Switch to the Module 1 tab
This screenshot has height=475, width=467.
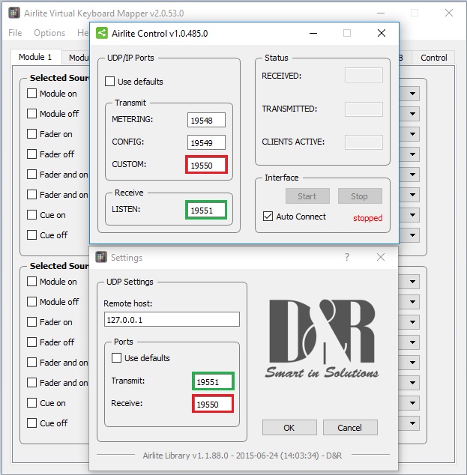pos(35,58)
